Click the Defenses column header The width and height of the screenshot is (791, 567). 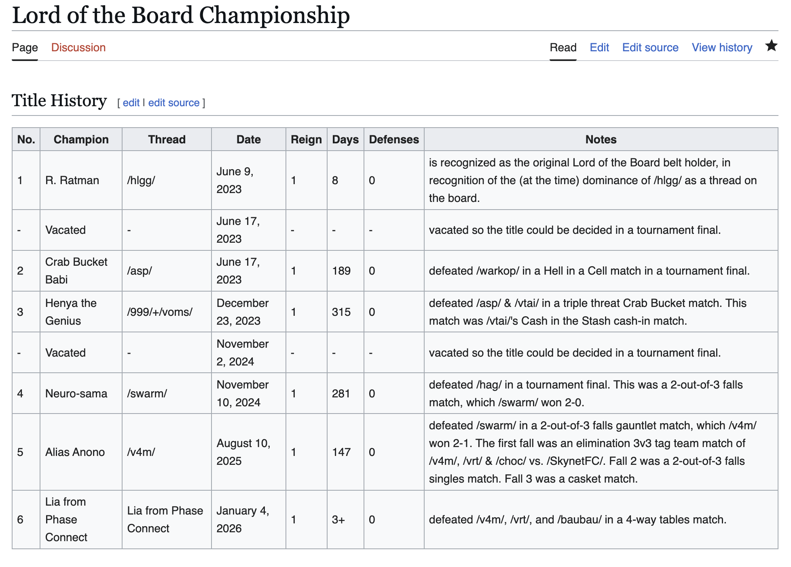tap(393, 140)
